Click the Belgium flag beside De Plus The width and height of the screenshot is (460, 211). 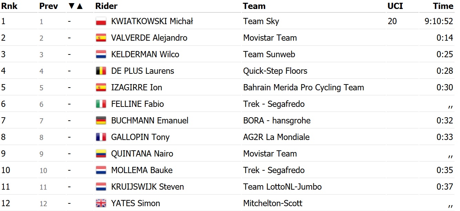click(101, 71)
